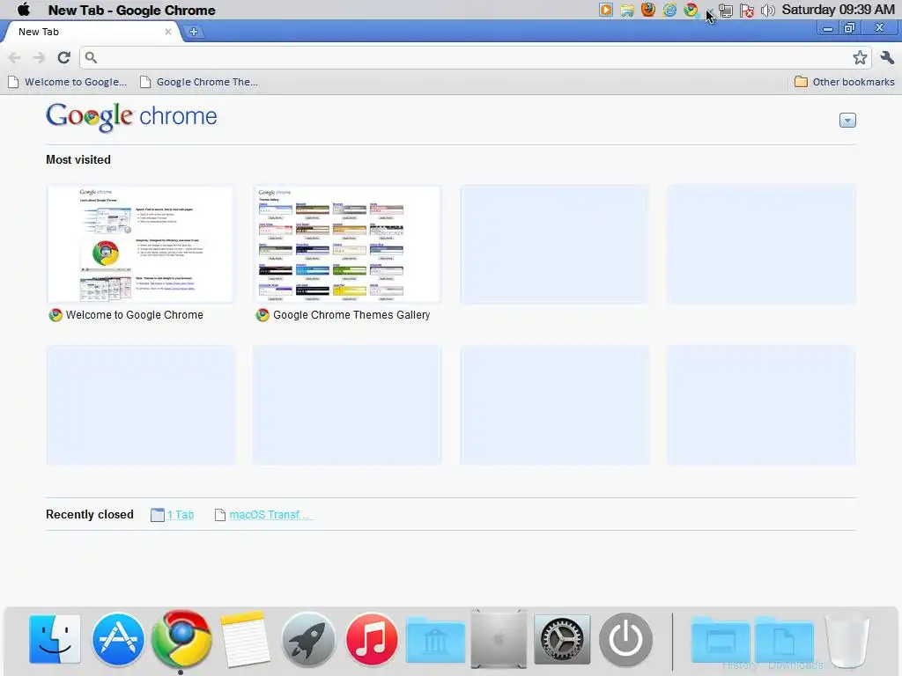Close the New Tab tab

[168, 32]
